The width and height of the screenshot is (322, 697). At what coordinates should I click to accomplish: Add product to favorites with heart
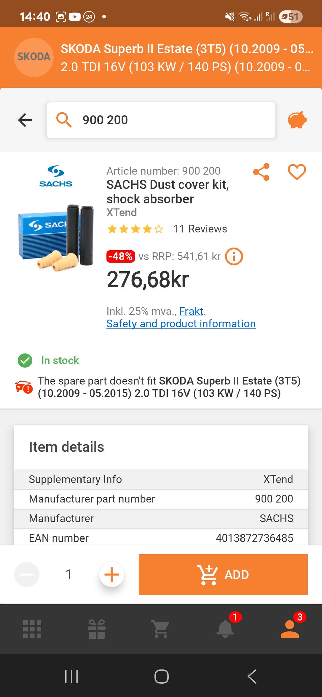coord(297,172)
